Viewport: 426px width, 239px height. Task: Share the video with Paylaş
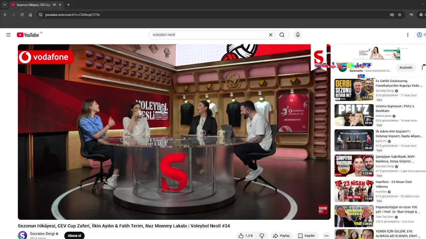click(x=281, y=236)
